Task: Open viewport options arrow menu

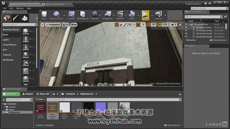Action: [x=42, y=24]
